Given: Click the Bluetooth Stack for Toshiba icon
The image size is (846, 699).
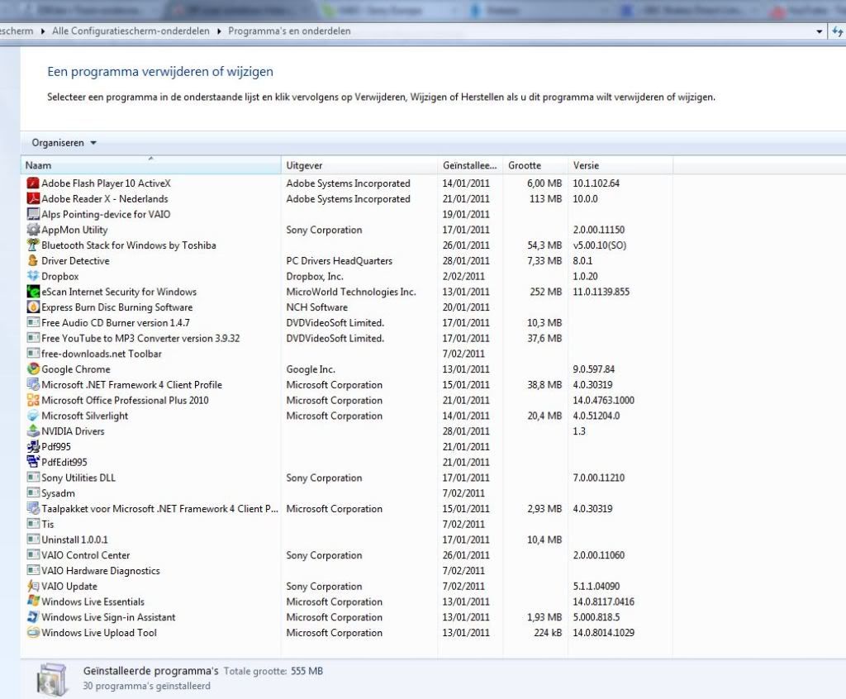Looking at the screenshot, I should [x=34, y=245].
